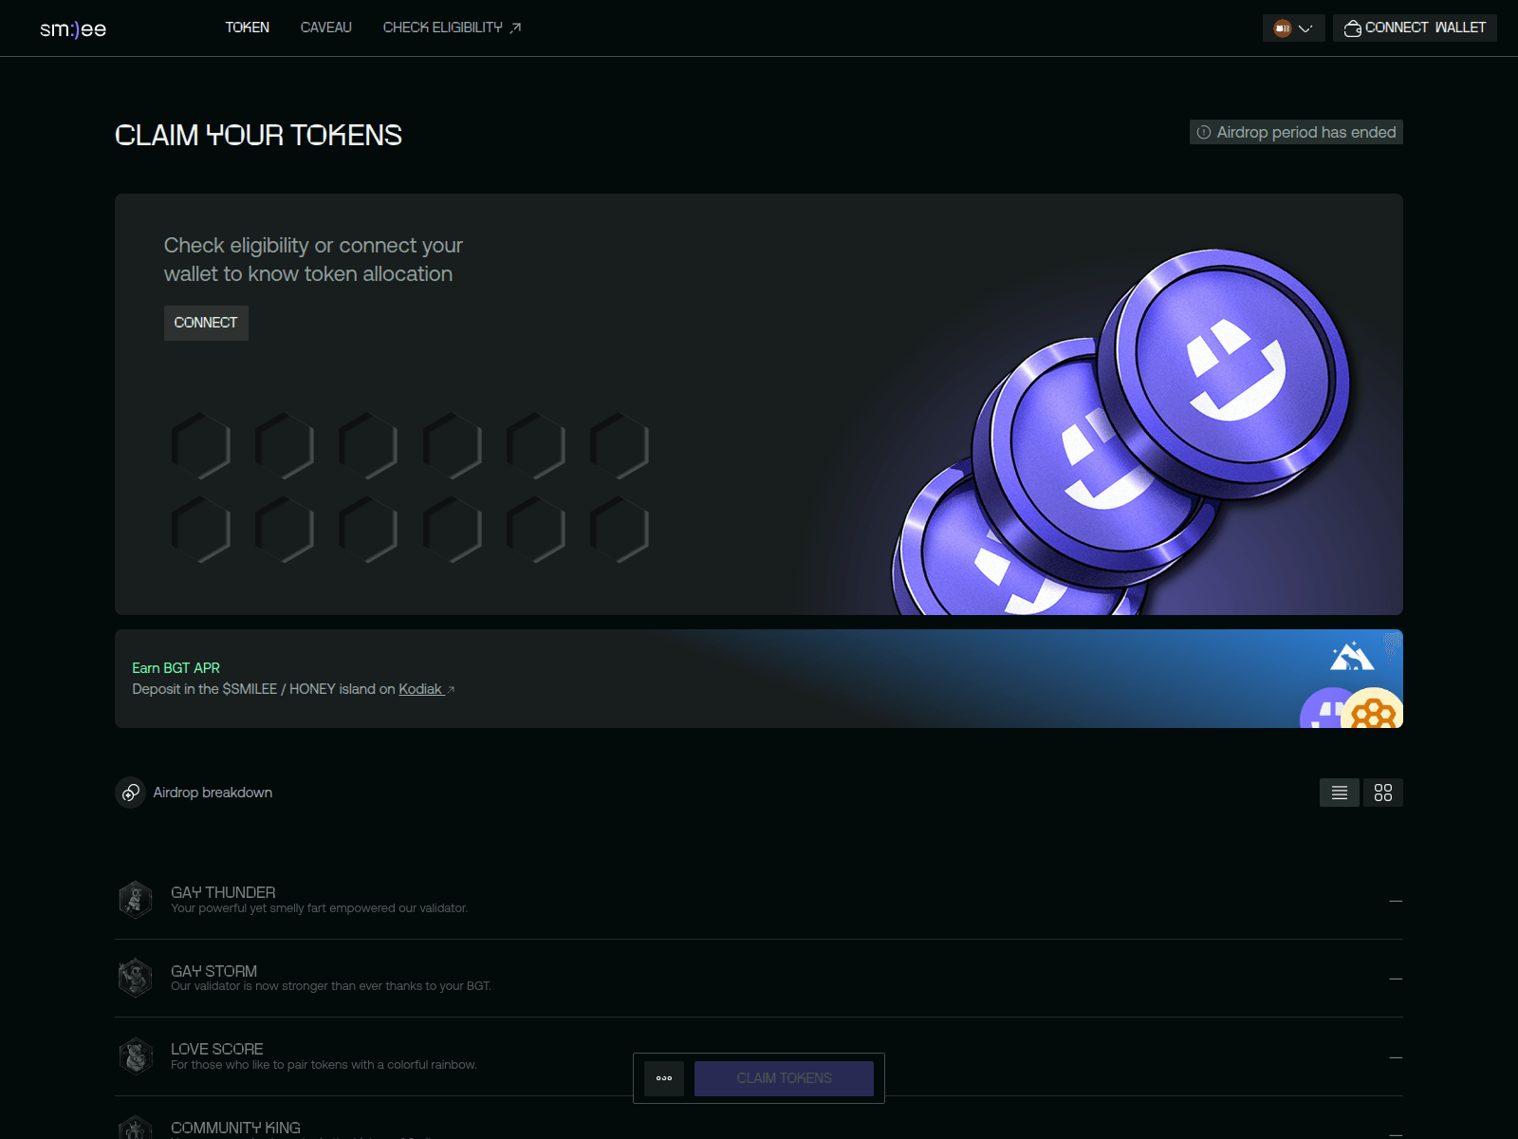Click the airdrop period info icon
Image resolution: width=1518 pixels, height=1139 pixels.
1204,133
